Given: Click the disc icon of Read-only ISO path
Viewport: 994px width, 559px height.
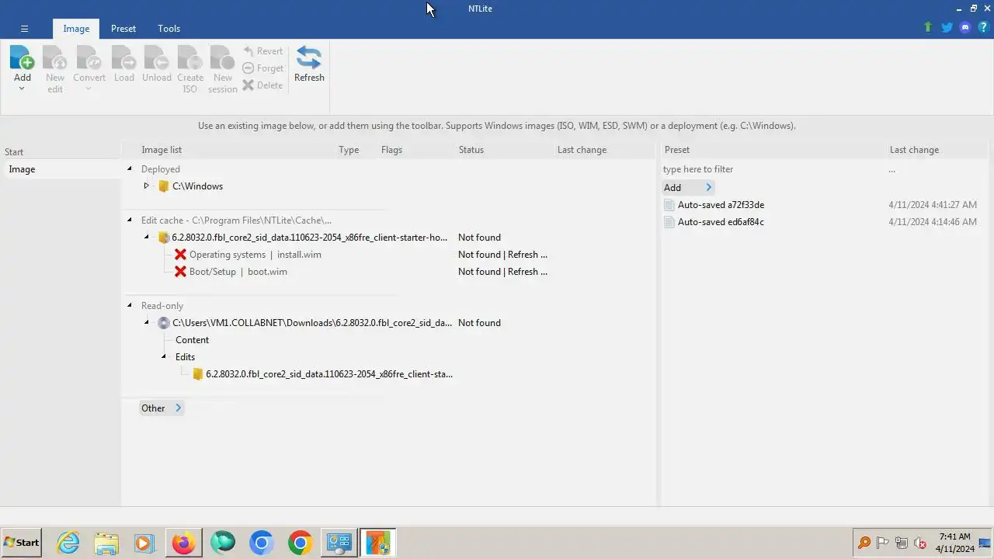Looking at the screenshot, I should 163,323.
